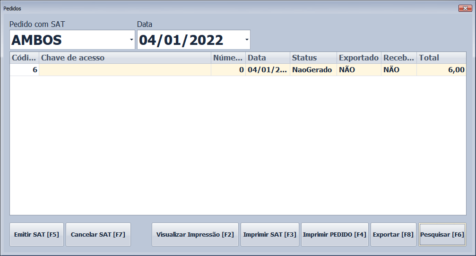This screenshot has height=256, width=476.
Task: Click the Recebido column header
Action: point(398,58)
